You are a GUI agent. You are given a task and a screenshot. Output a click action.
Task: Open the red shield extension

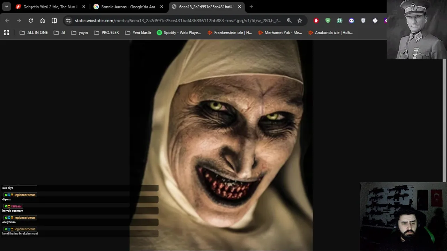[316, 21]
